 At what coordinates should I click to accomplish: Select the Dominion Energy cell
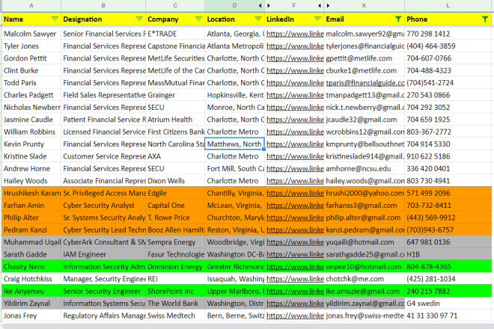click(x=175, y=267)
